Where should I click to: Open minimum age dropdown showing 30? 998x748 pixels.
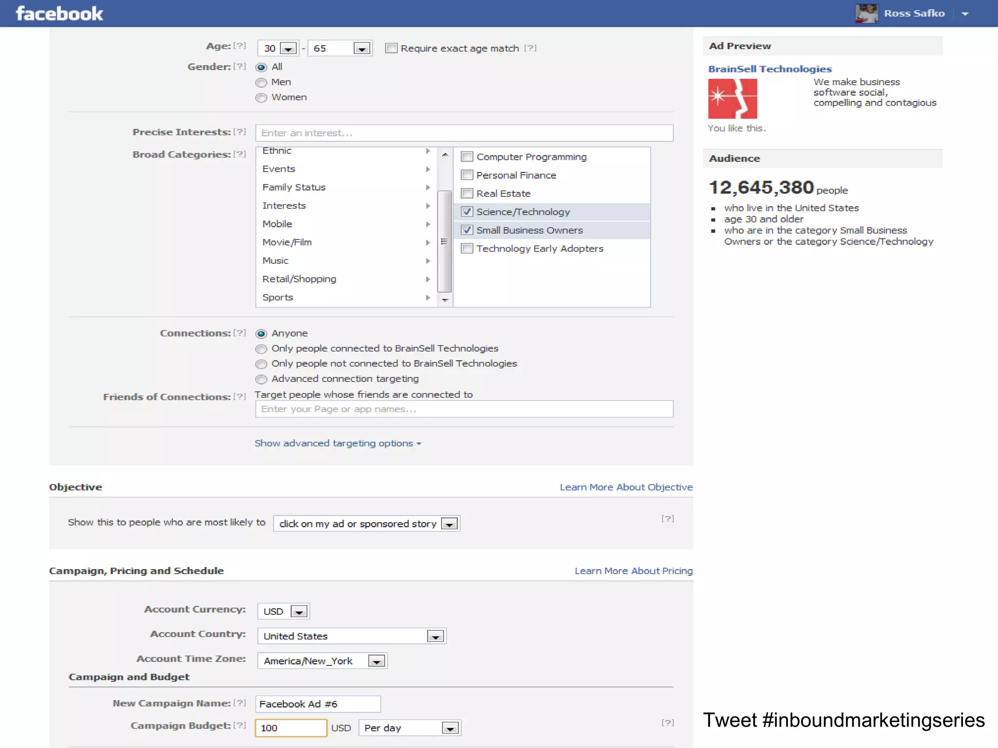[288, 49]
